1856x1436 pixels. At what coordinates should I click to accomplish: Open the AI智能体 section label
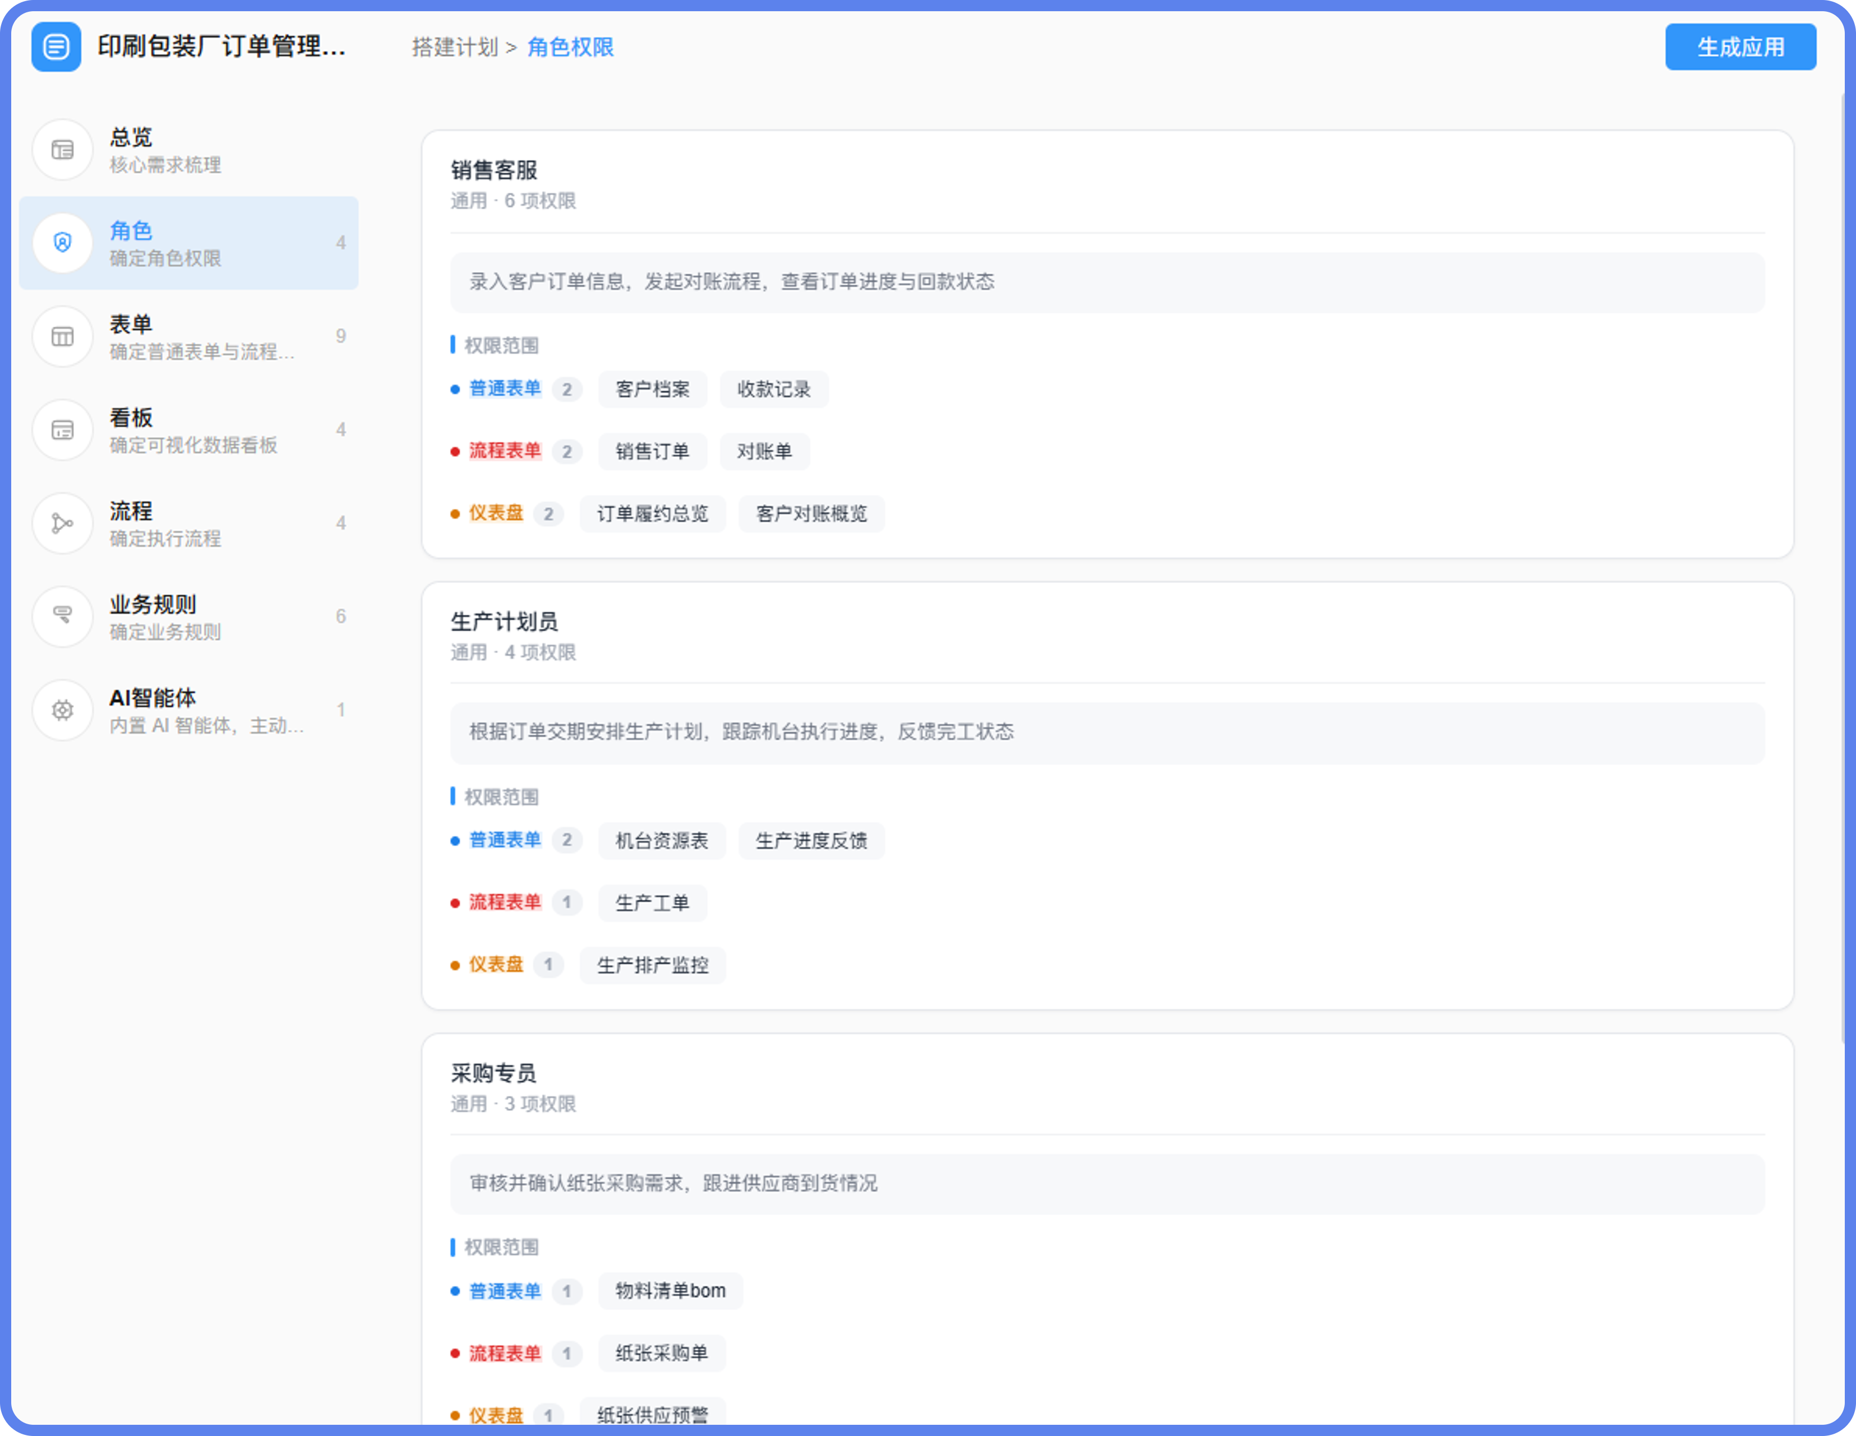[153, 698]
